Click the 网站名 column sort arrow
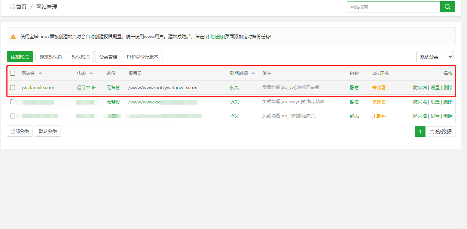467x229 pixels. (x=40, y=73)
